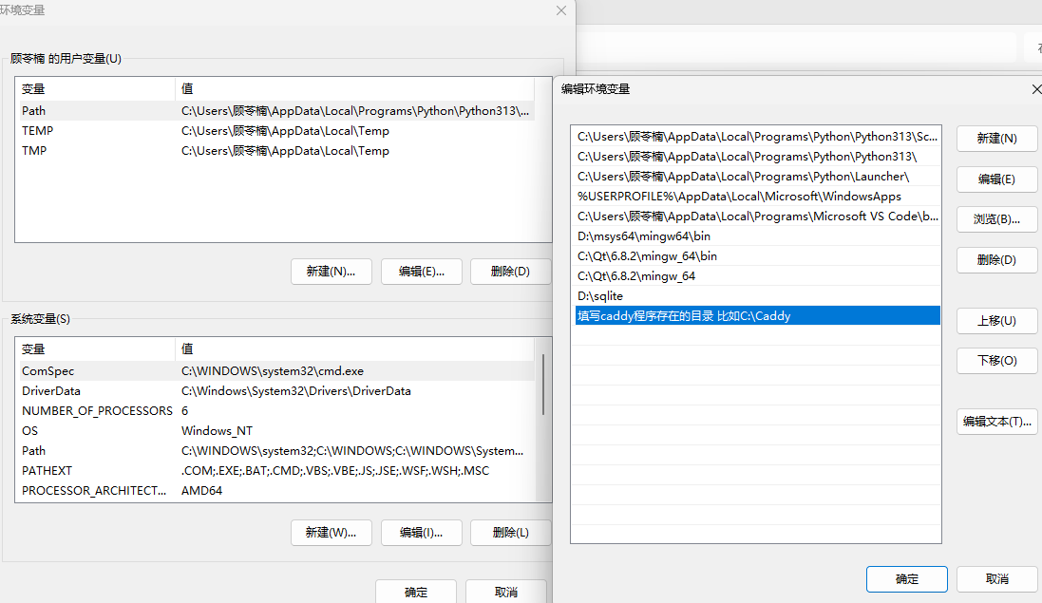Select the TEMP user variable row
The height and width of the screenshot is (603, 1042).
tap(38, 131)
